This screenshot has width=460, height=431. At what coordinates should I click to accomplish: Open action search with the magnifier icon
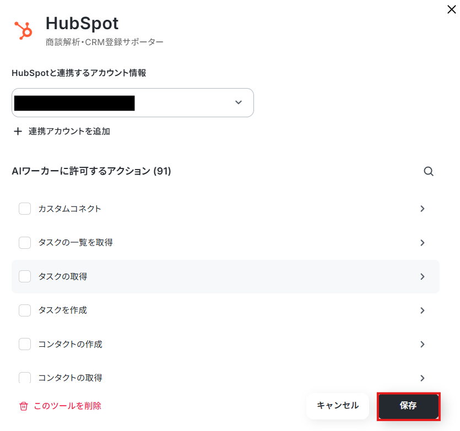pyautogui.click(x=428, y=171)
